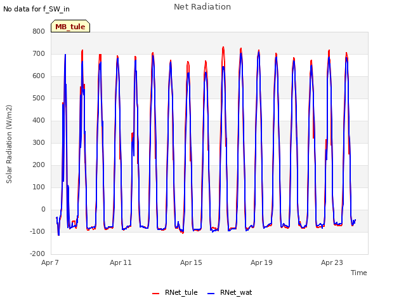Click the 400 y-axis tick label
The height and width of the screenshot is (305, 406).
[x=39, y=120]
